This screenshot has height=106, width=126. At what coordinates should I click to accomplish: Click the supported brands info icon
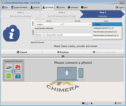point(13,72)
